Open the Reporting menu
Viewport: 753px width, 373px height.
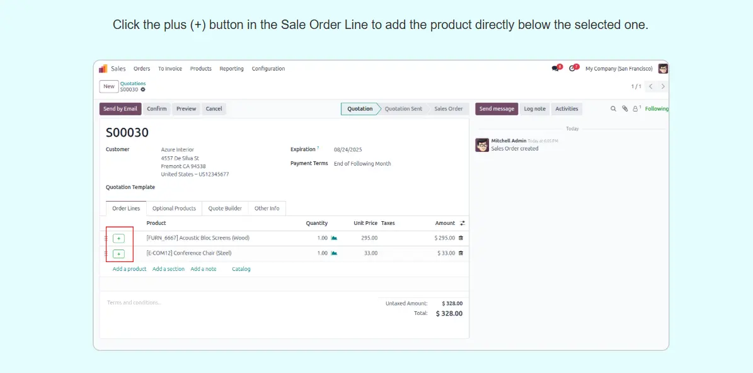231,69
